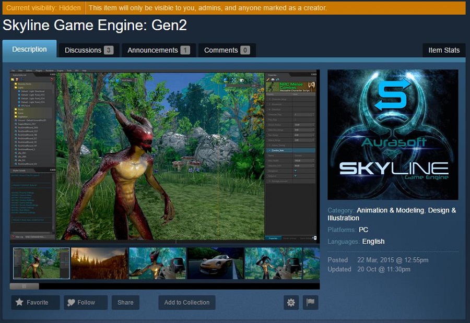Open the Design & Illustration category link
470x323 pixels.
(392, 214)
